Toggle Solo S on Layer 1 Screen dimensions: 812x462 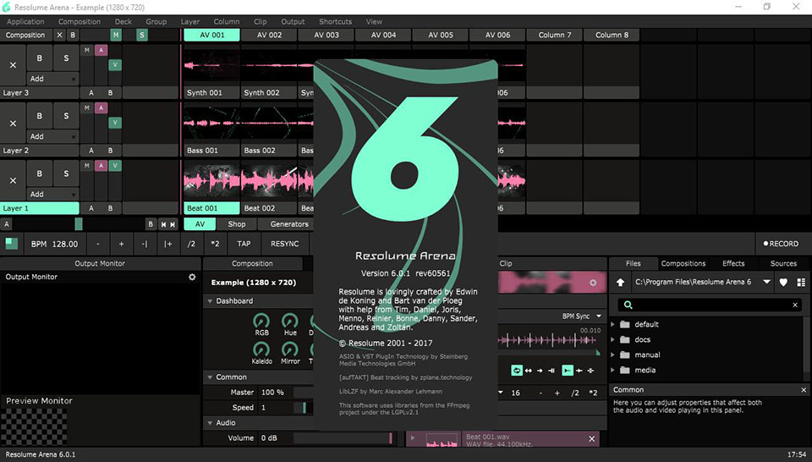coord(66,173)
